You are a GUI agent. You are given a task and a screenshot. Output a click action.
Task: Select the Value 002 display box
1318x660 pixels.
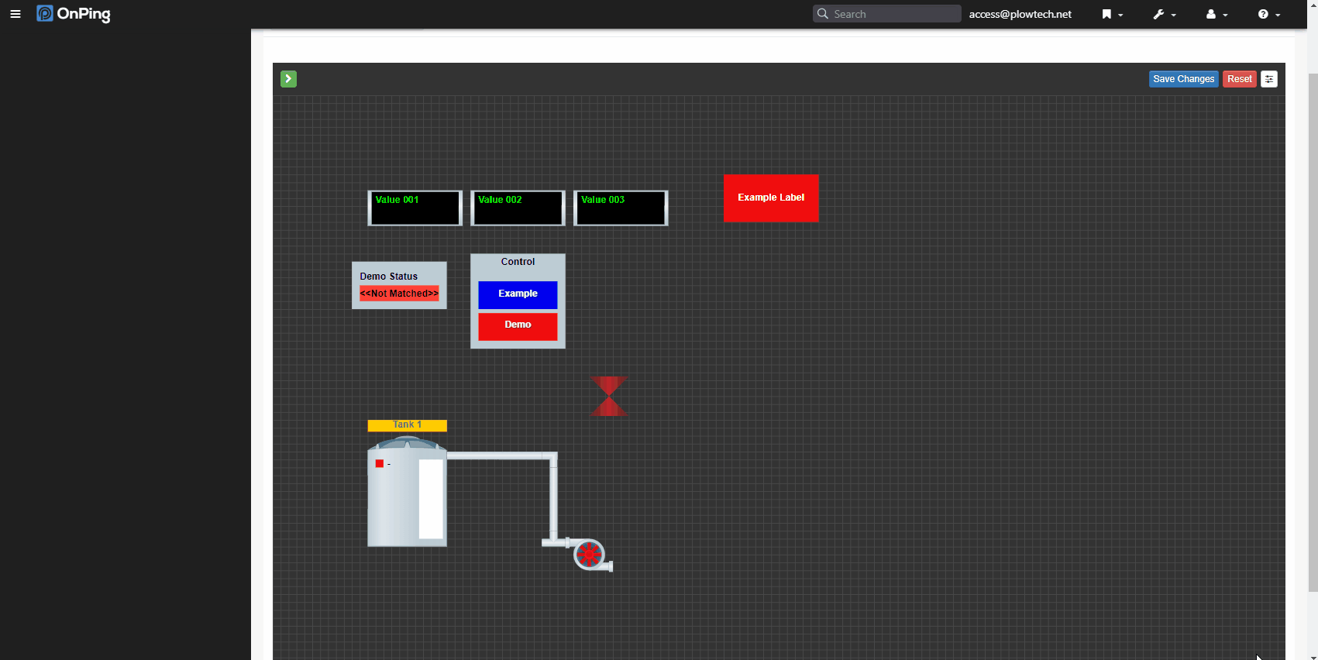(x=518, y=208)
